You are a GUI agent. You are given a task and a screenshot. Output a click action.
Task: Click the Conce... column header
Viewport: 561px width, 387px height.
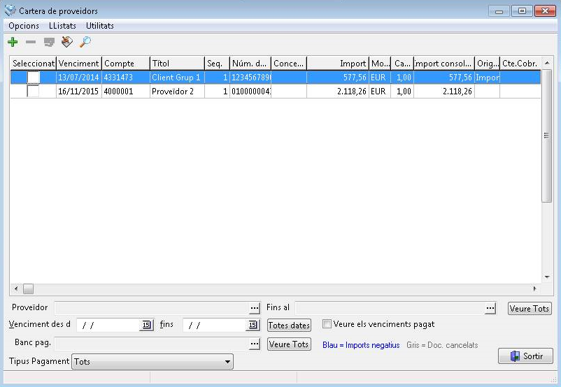click(x=289, y=64)
